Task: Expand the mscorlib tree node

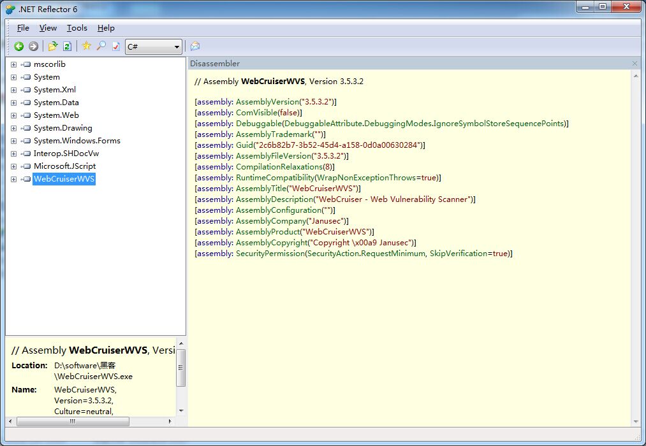Action: tap(13, 64)
